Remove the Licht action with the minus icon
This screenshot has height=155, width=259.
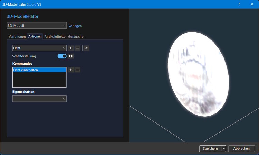point(77,48)
